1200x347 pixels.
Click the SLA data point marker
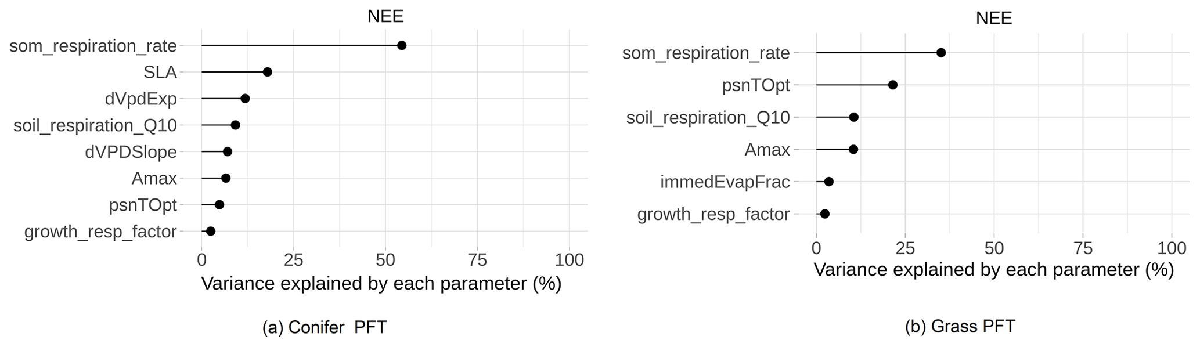[267, 72]
